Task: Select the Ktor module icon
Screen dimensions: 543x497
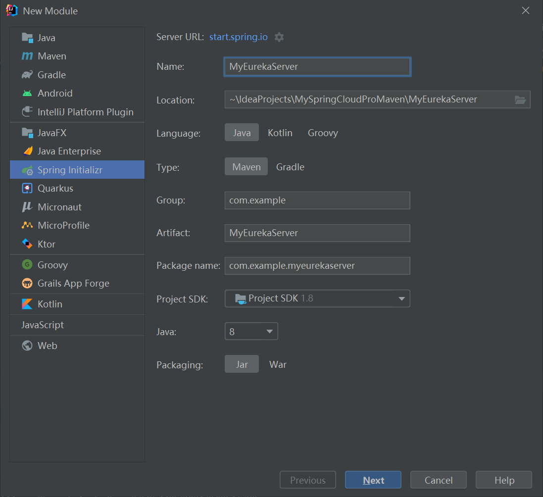Action: (x=27, y=244)
